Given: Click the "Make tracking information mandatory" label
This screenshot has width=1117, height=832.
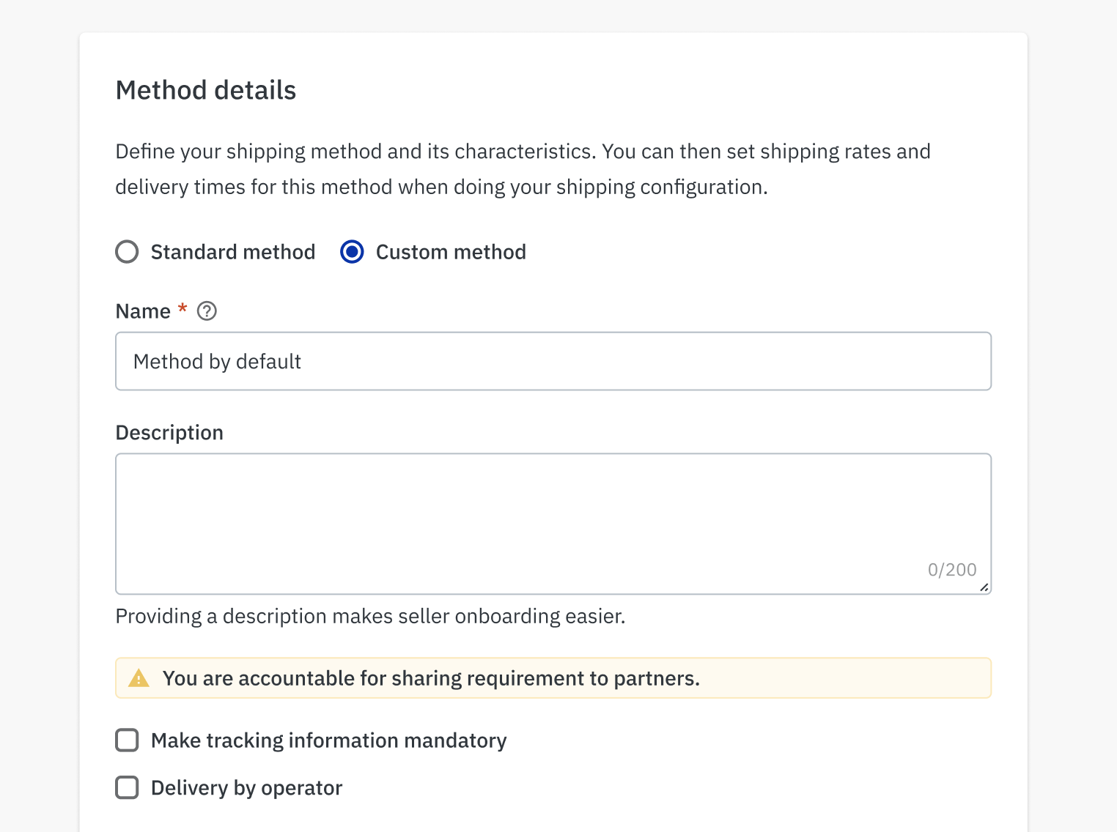Looking at the screenshot, I should 328,740.
